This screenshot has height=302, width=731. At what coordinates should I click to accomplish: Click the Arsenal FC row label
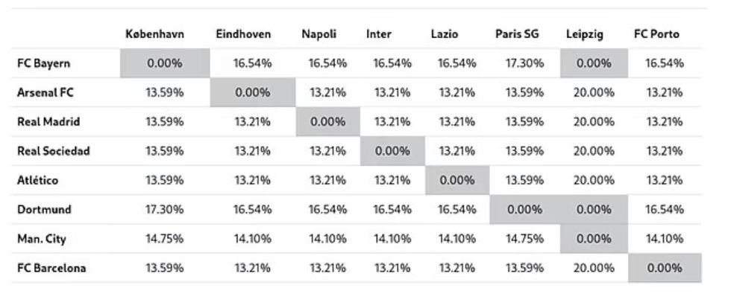pos(45,92)
